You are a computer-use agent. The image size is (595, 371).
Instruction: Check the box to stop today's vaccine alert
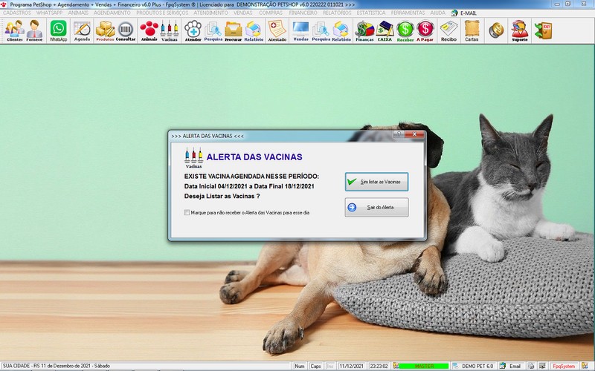pyautogui.click(x=187, y=212)
